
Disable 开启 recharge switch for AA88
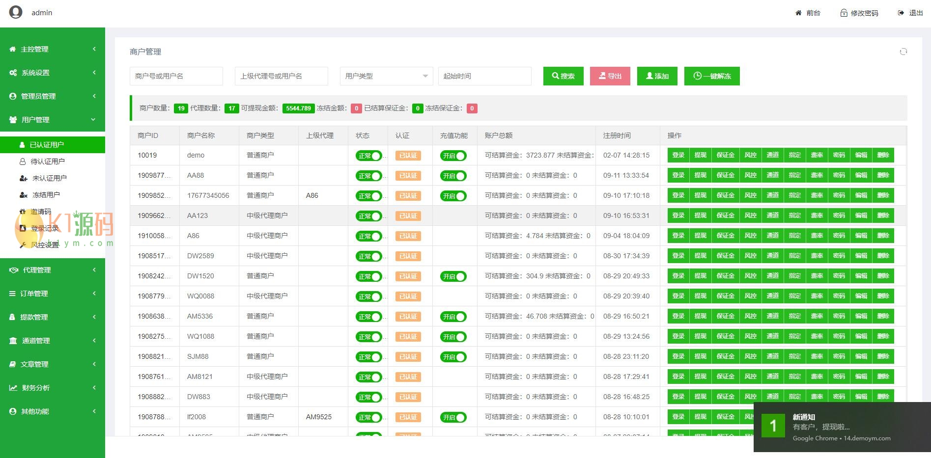pyautogui.click(x=453, y=176)
